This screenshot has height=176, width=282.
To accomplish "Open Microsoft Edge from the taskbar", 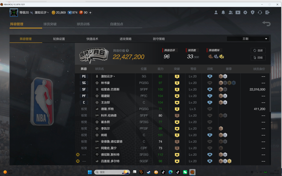I will 171,172.
